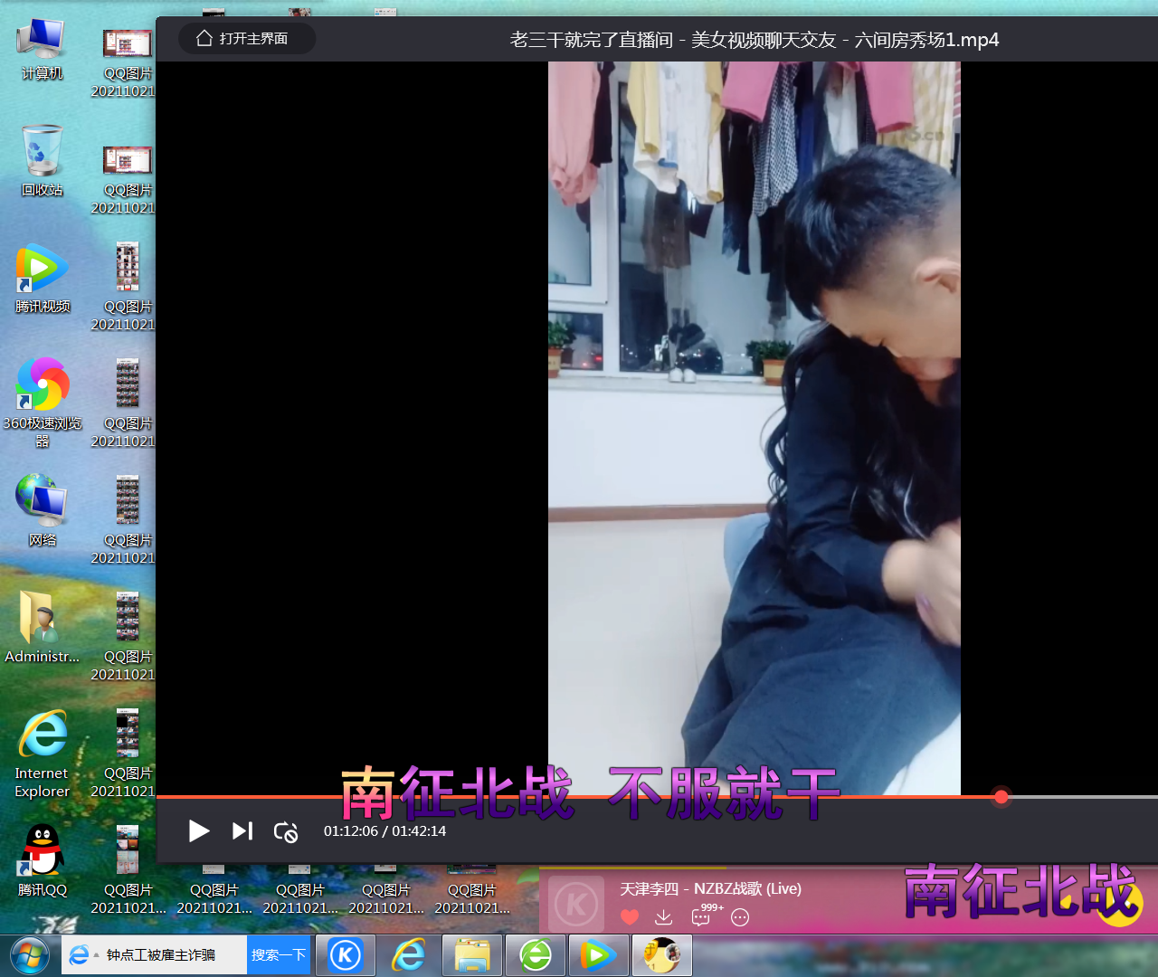Click the 搜索一下 search button
Screen dimensions: 1158x977
click(x=279, y=954)
